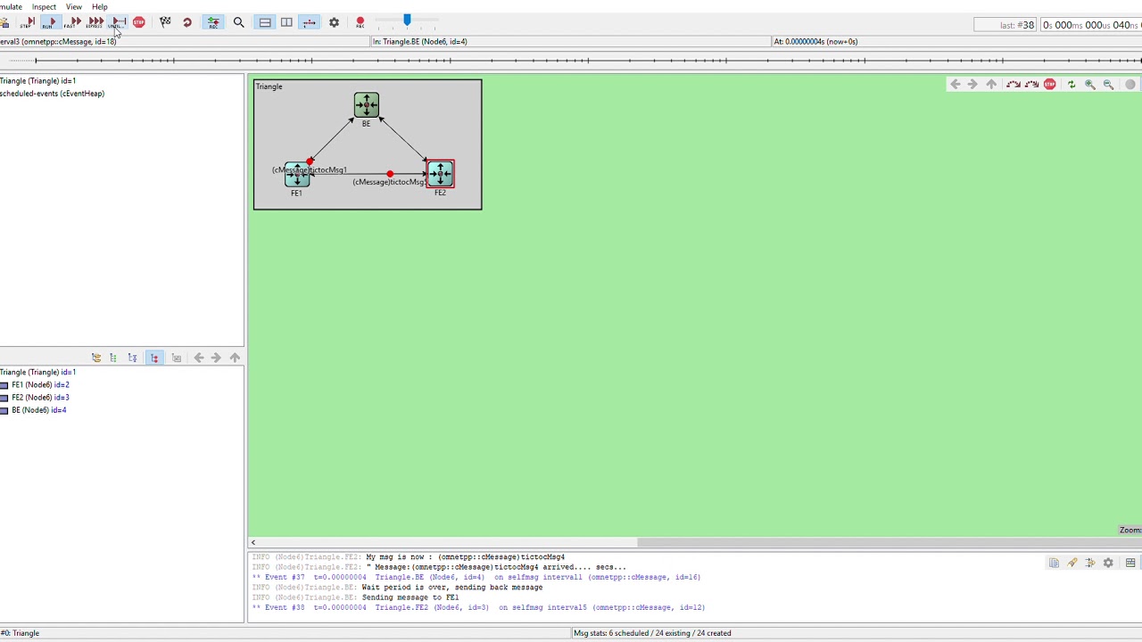This screenshot has height=642, width=1142.
Task: Toggle the vertical split layout button
Action: (x=286, y=22)
